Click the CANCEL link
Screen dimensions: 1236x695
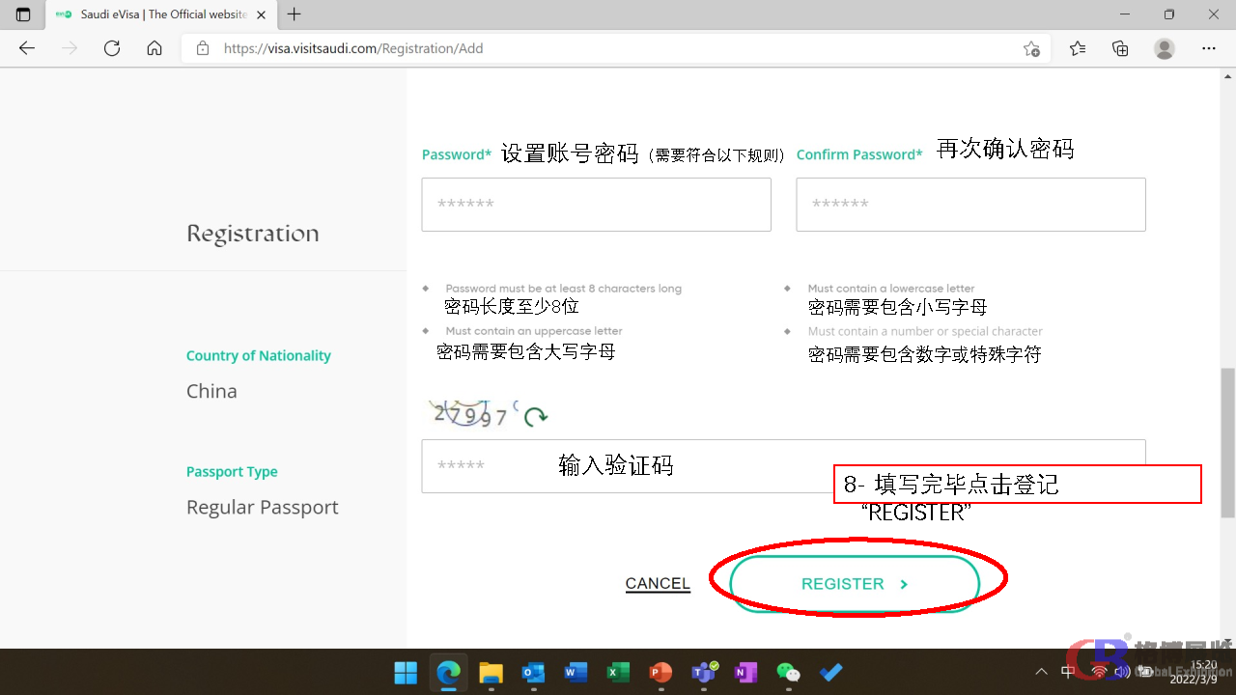[658, 584]
